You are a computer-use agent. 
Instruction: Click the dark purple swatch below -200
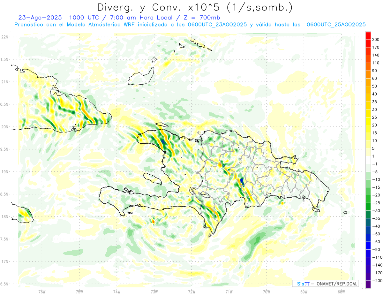click(x=368, y=284)
